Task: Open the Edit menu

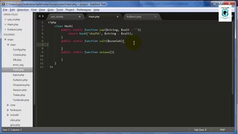Action: pyautogui.click(x=12, y=10)
